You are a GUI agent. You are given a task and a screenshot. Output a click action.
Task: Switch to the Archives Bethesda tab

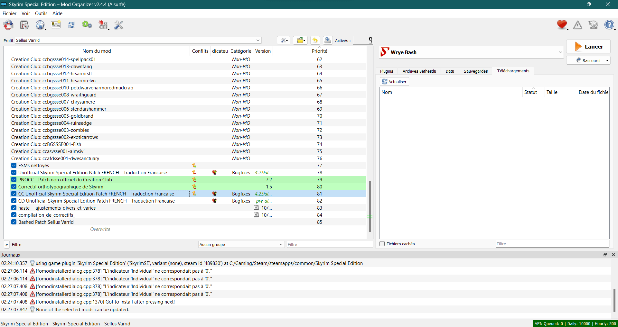tap(419, 71)
